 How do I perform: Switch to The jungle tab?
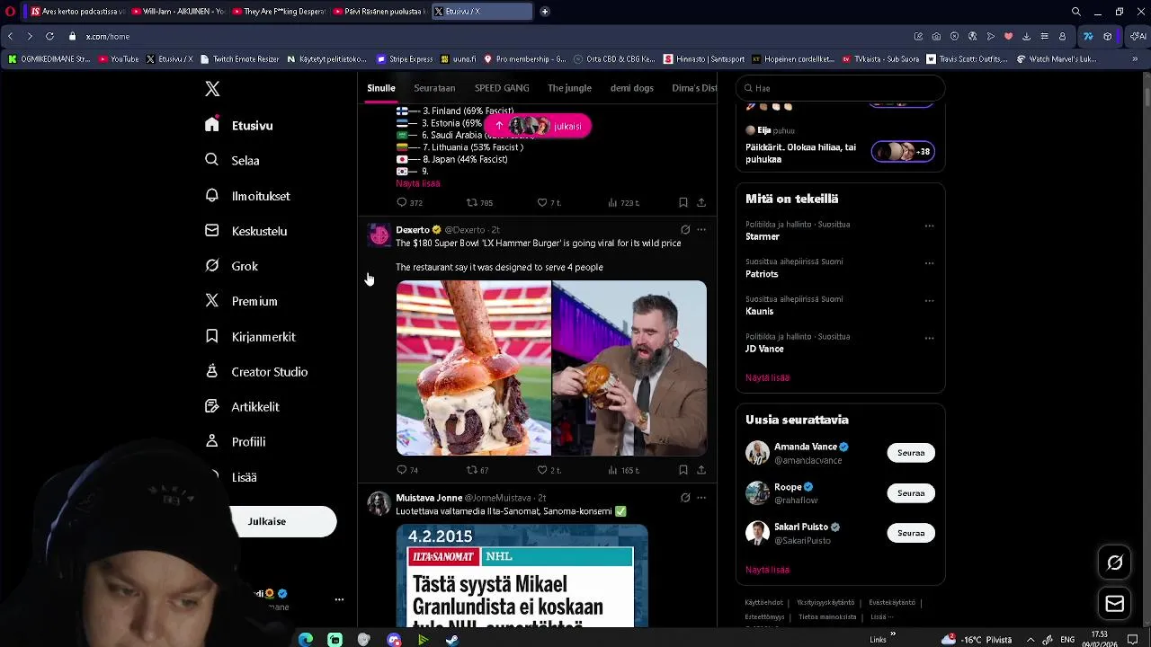[x=569, y=88]
